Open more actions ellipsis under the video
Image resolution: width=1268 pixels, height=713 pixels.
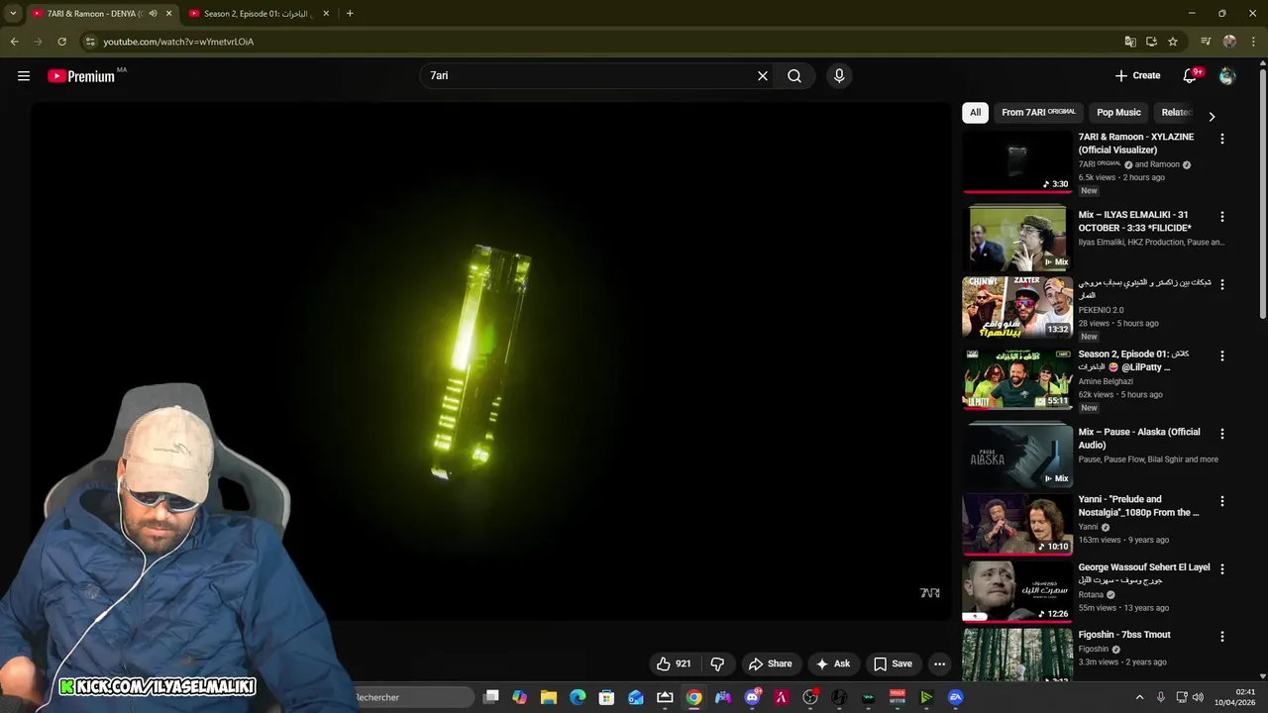939,663
